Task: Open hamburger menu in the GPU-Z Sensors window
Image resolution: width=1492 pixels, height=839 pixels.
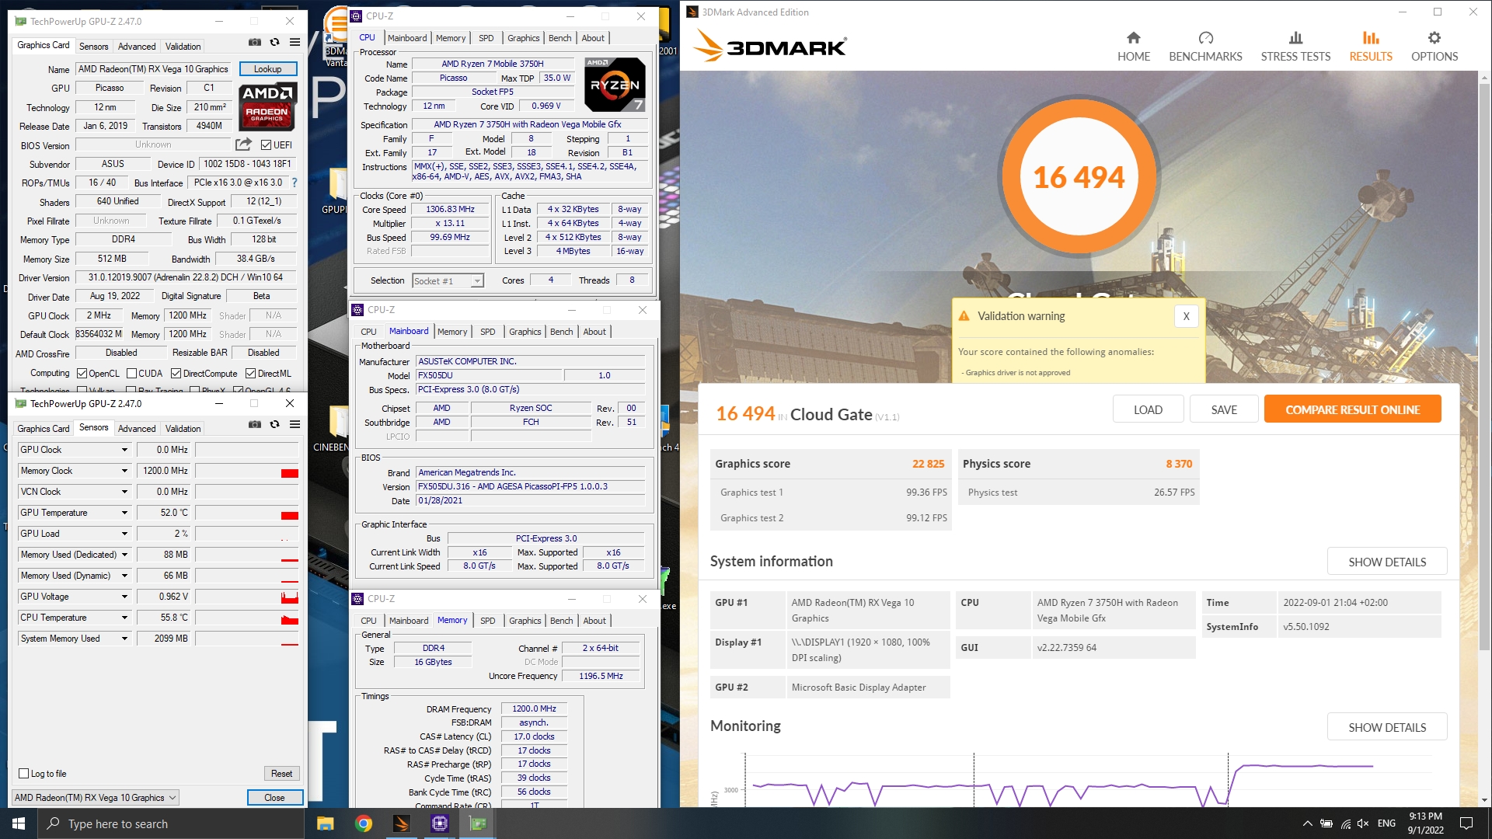Action: point(295,424)
